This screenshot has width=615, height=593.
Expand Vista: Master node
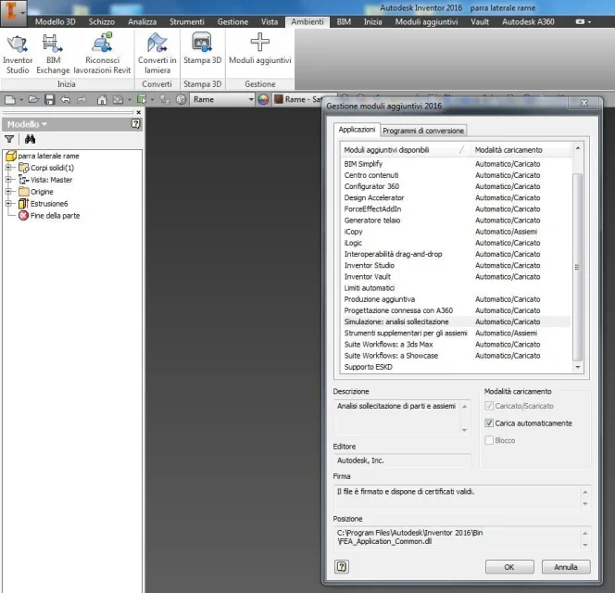coord(8,180)
